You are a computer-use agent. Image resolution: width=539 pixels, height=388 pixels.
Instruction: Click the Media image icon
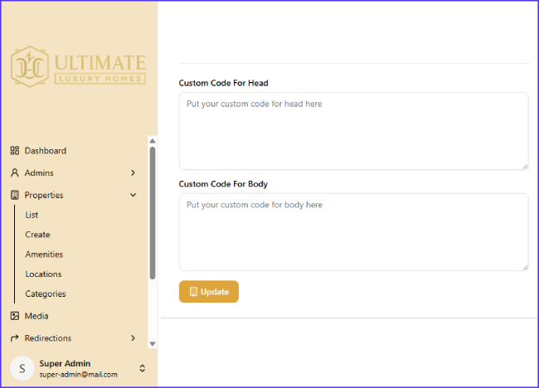(15, 316)
